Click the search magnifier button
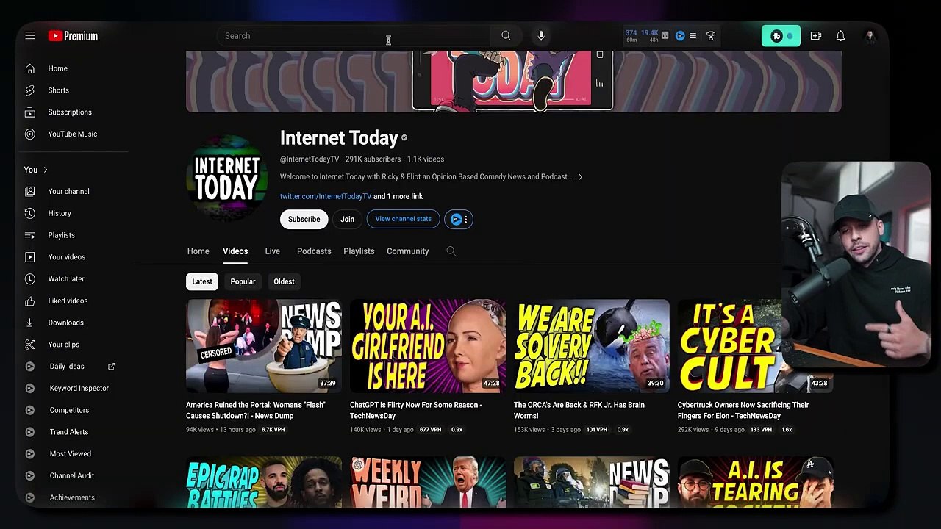Screen dimensions: 941x529 pos(506,35)
